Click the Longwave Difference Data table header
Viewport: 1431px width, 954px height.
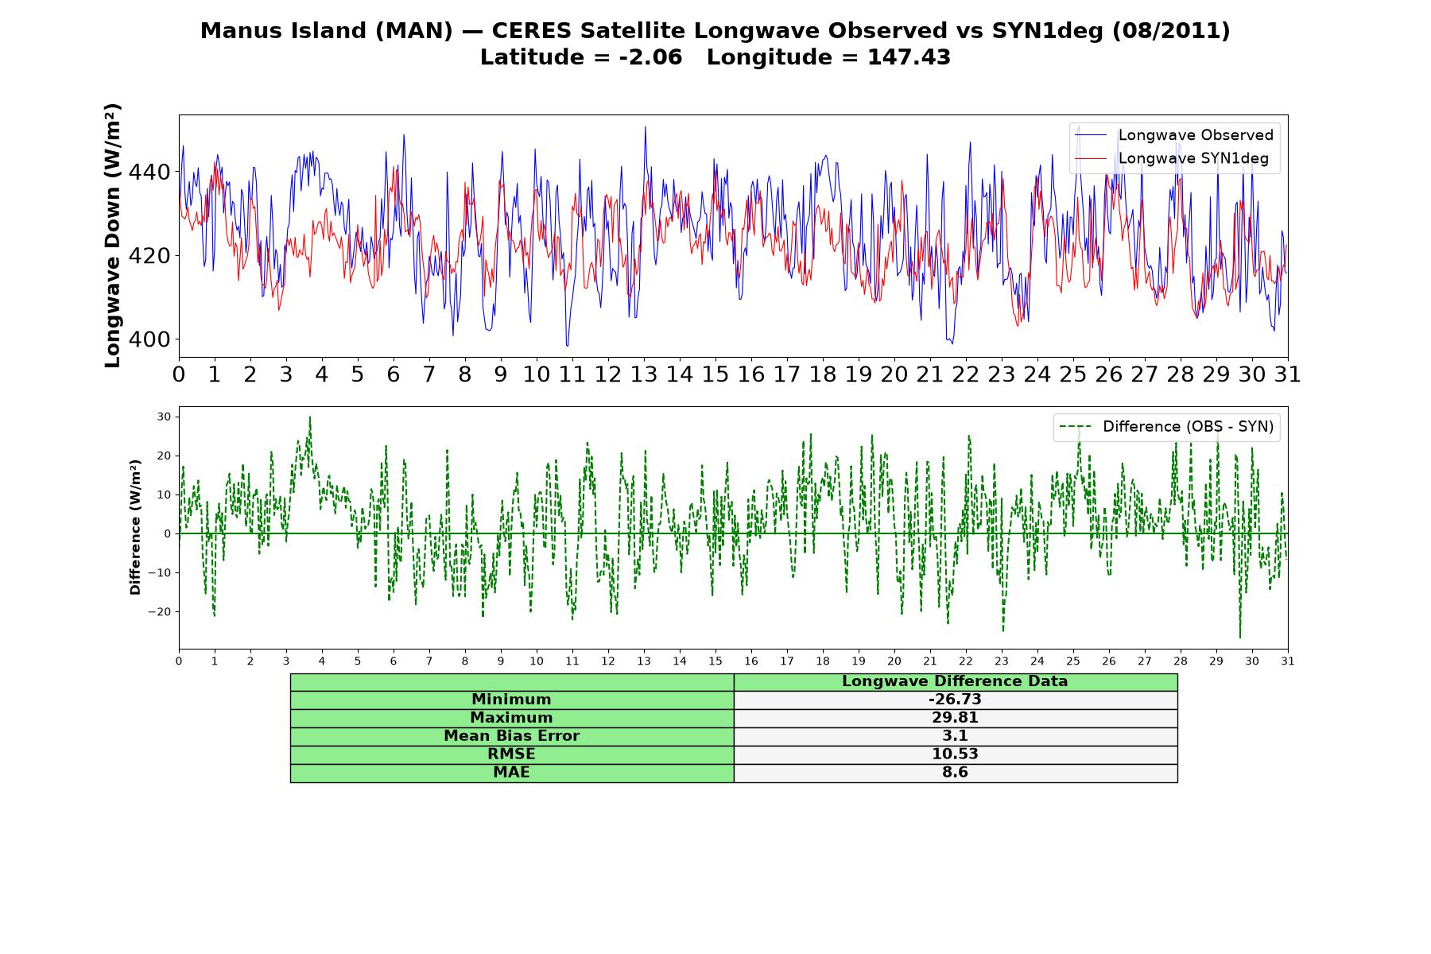pos(955,681)
